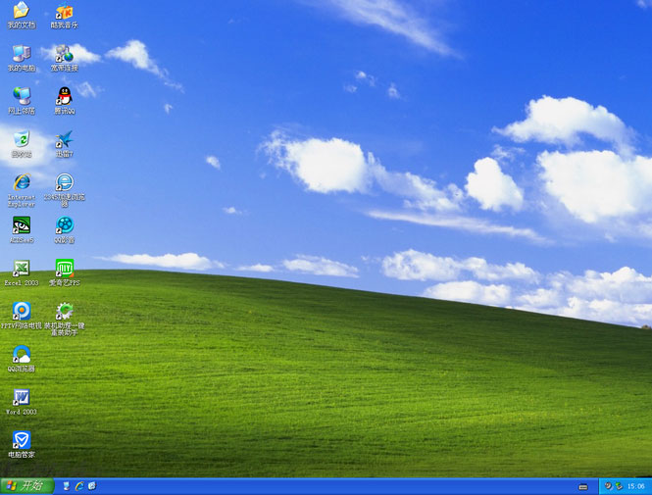Launch Internet Explorer from the quick launch bar
This screenshot has width=652, height=495.
point(79,486)
